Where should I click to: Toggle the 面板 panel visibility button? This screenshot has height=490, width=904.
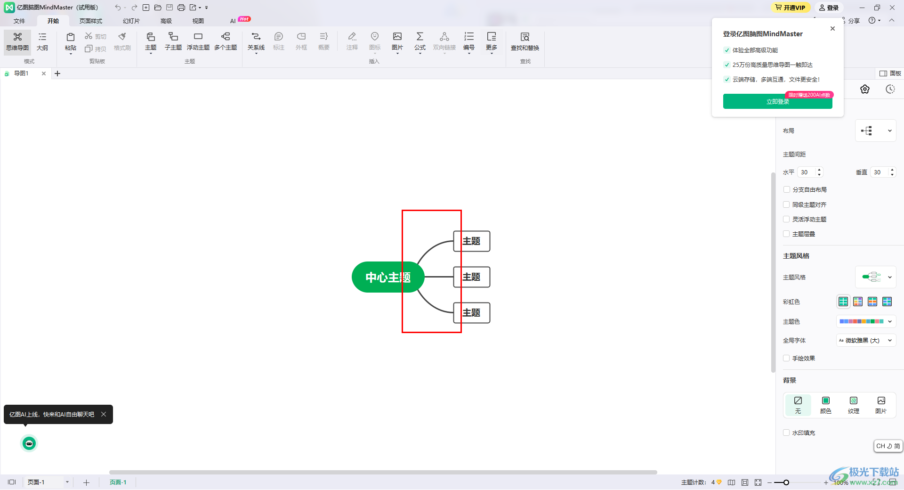click(x=890, y=73)
